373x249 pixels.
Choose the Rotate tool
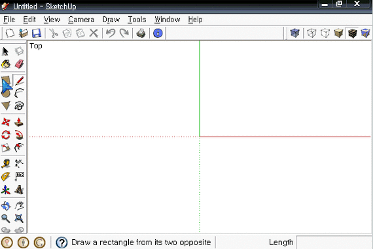coord(6,135)
